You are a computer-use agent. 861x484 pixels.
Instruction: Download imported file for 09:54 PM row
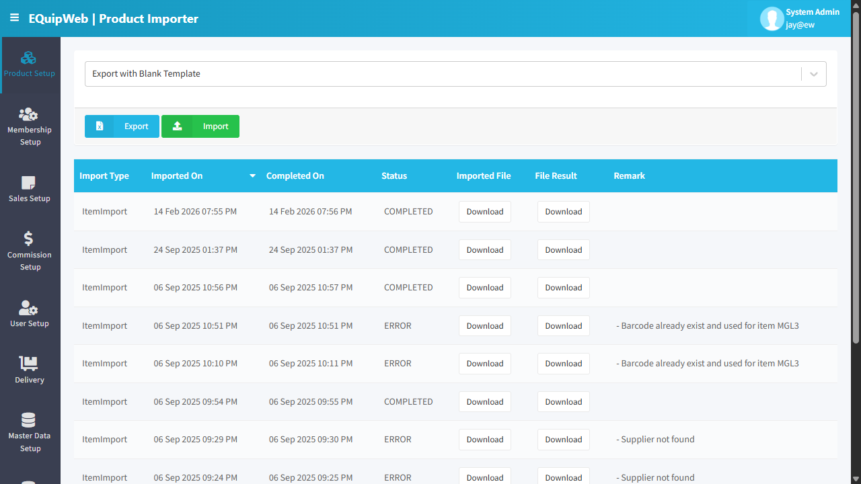click(485, 402)
